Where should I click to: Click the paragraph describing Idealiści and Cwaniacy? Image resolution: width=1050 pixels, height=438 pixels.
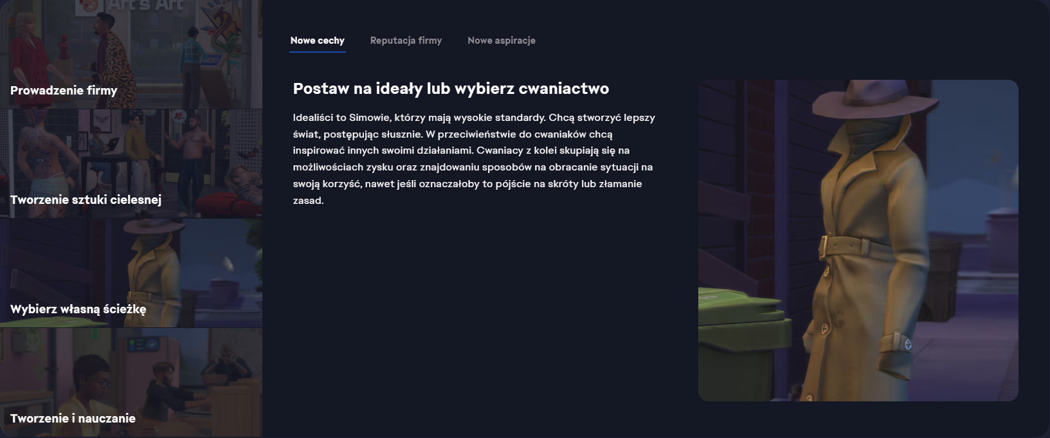474,159
